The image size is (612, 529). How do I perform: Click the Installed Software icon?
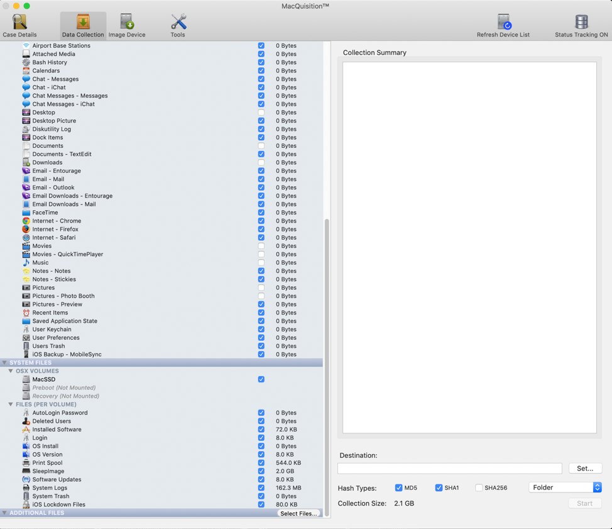click(x=26, y=430)
